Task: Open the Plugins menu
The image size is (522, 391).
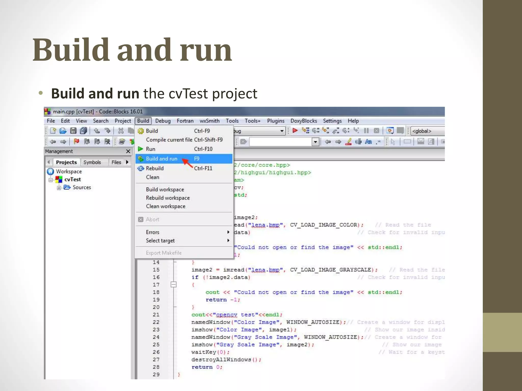Action: tap(276, 121)
